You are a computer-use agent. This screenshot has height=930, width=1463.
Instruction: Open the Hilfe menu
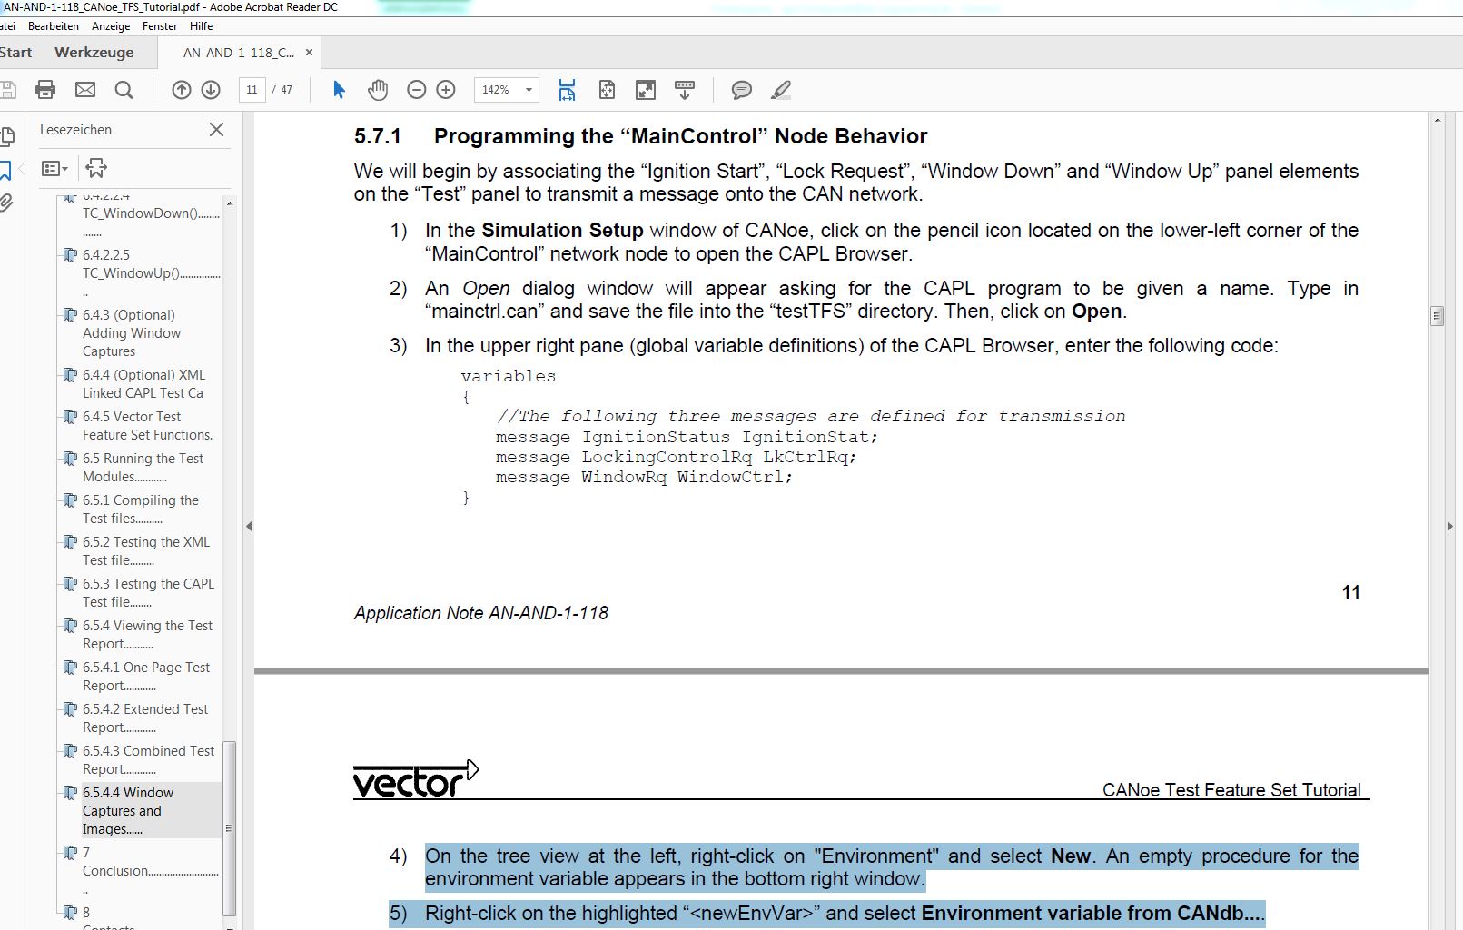[201, 26]
